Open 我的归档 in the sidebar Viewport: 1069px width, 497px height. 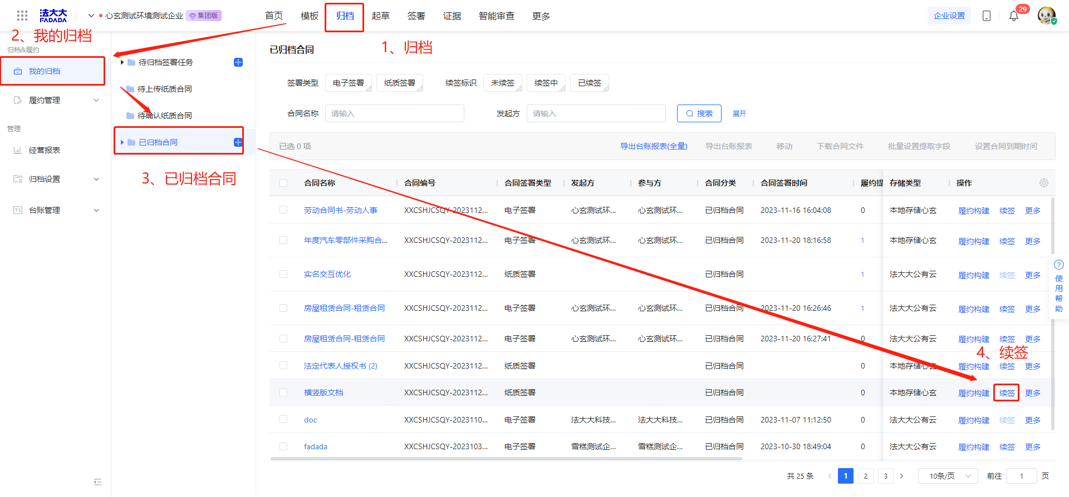(52, 71)
